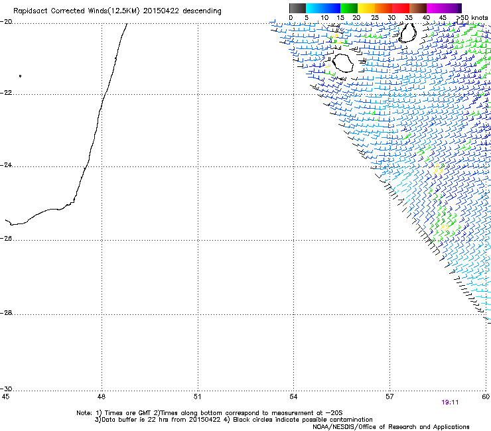Image resolution: width=491 pixels, height=431 pixels.
Task: Click the yellow 20-25 knots legend color
Action: tap(366, 8)
